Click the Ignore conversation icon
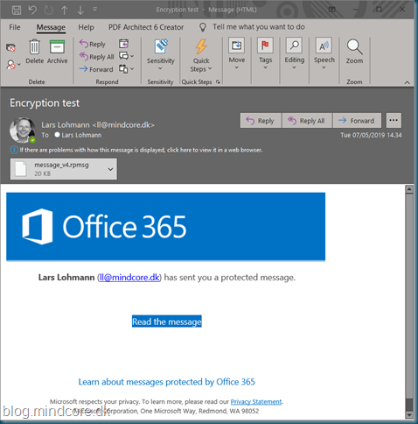The height and width of the screenshot is (424, 418). [x=10, y=47]
